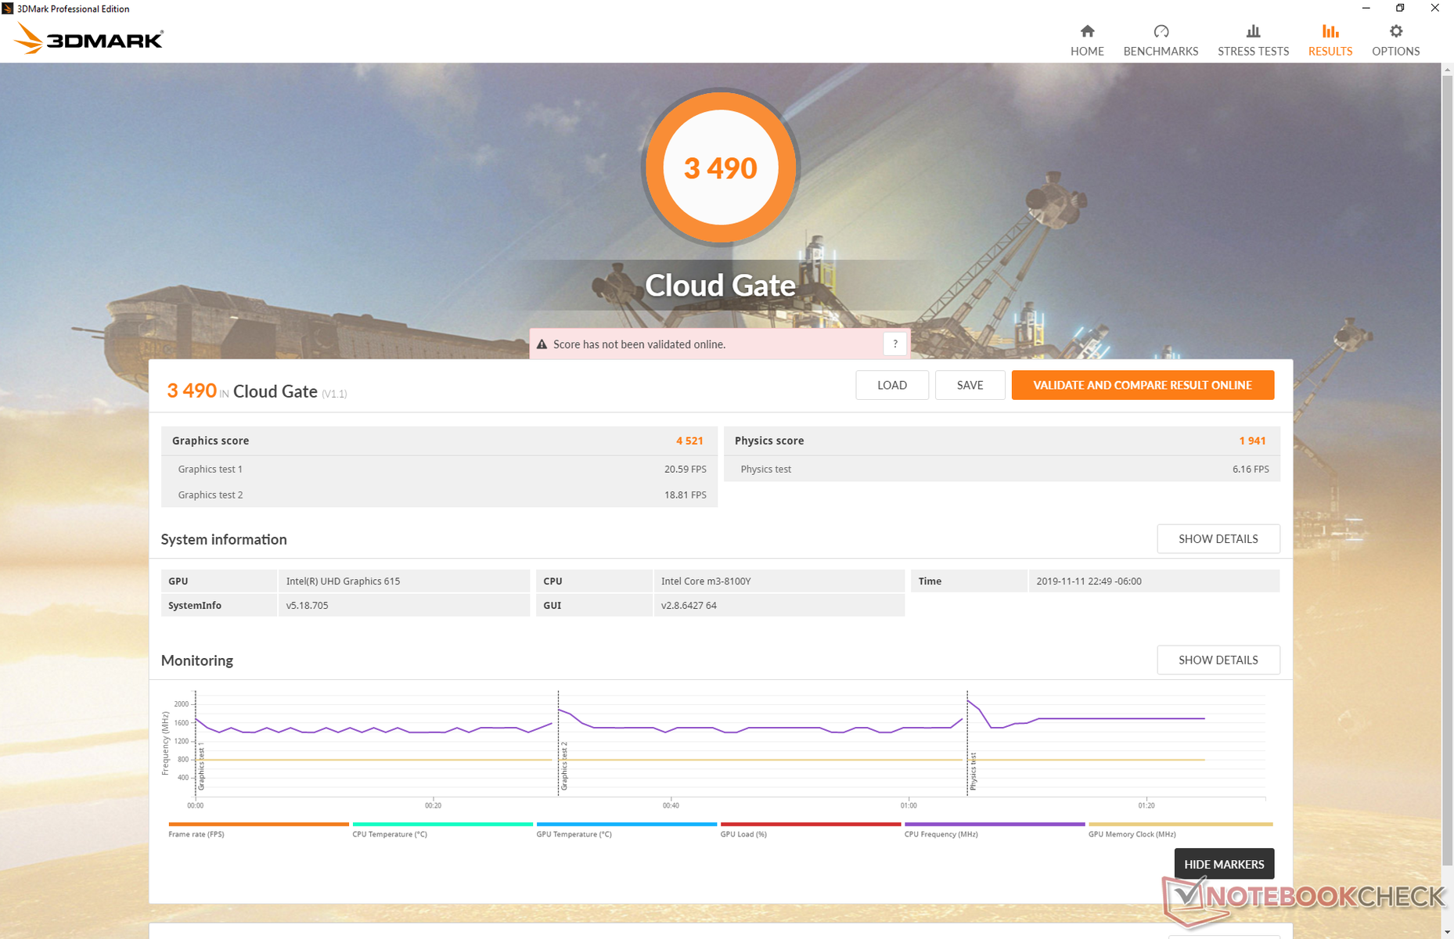Image resolution: width=1454 pixels, height=939 pixels.
Task: Click the STRESS TESTS menu label
Action: tap(1253, 51)
